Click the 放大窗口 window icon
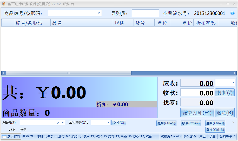238x141 pixels. click(x=4, y=136)
